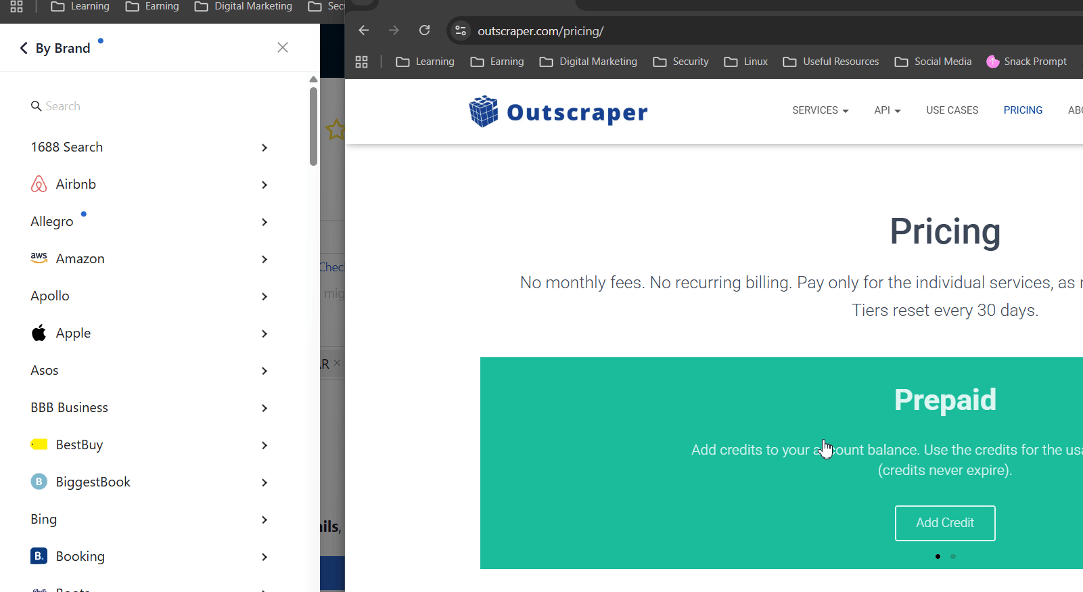Screen dimensions: 1083x592
Task: Focus the brand Search field
Action: [x=149, y=106]
